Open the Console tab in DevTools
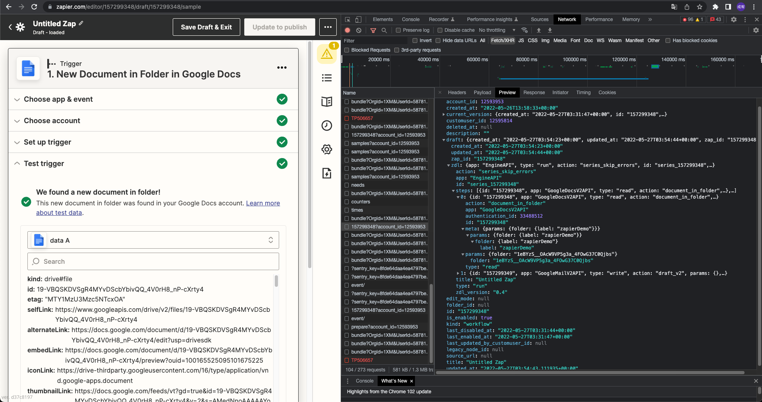The height and width of the screenshot is (402, 762). 410,19
